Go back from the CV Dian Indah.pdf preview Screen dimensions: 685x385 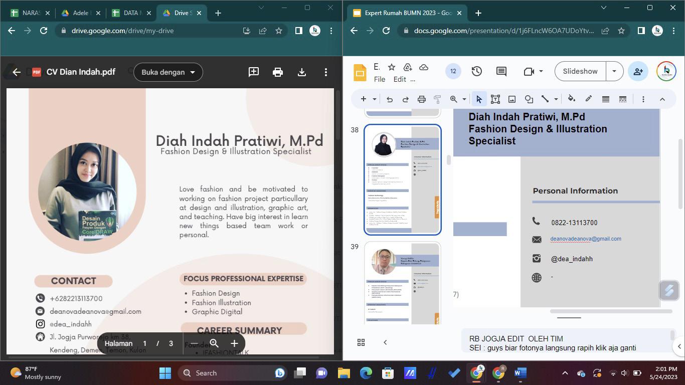point(17,72)
